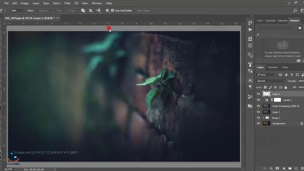Open the Libraries selection dropdown
Image resolution: width=304 pixels, height=171 pixels.
(276, 28)
